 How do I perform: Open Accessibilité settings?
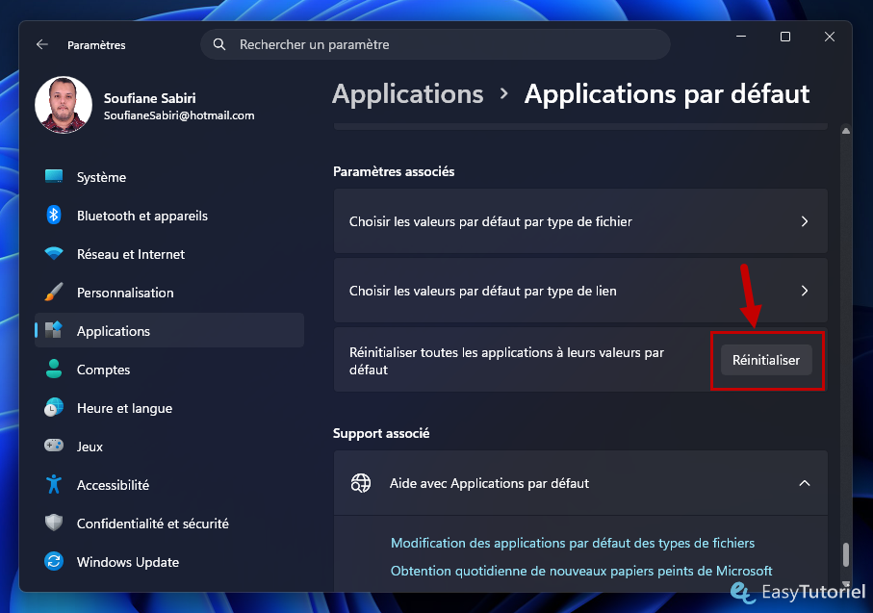169,484
